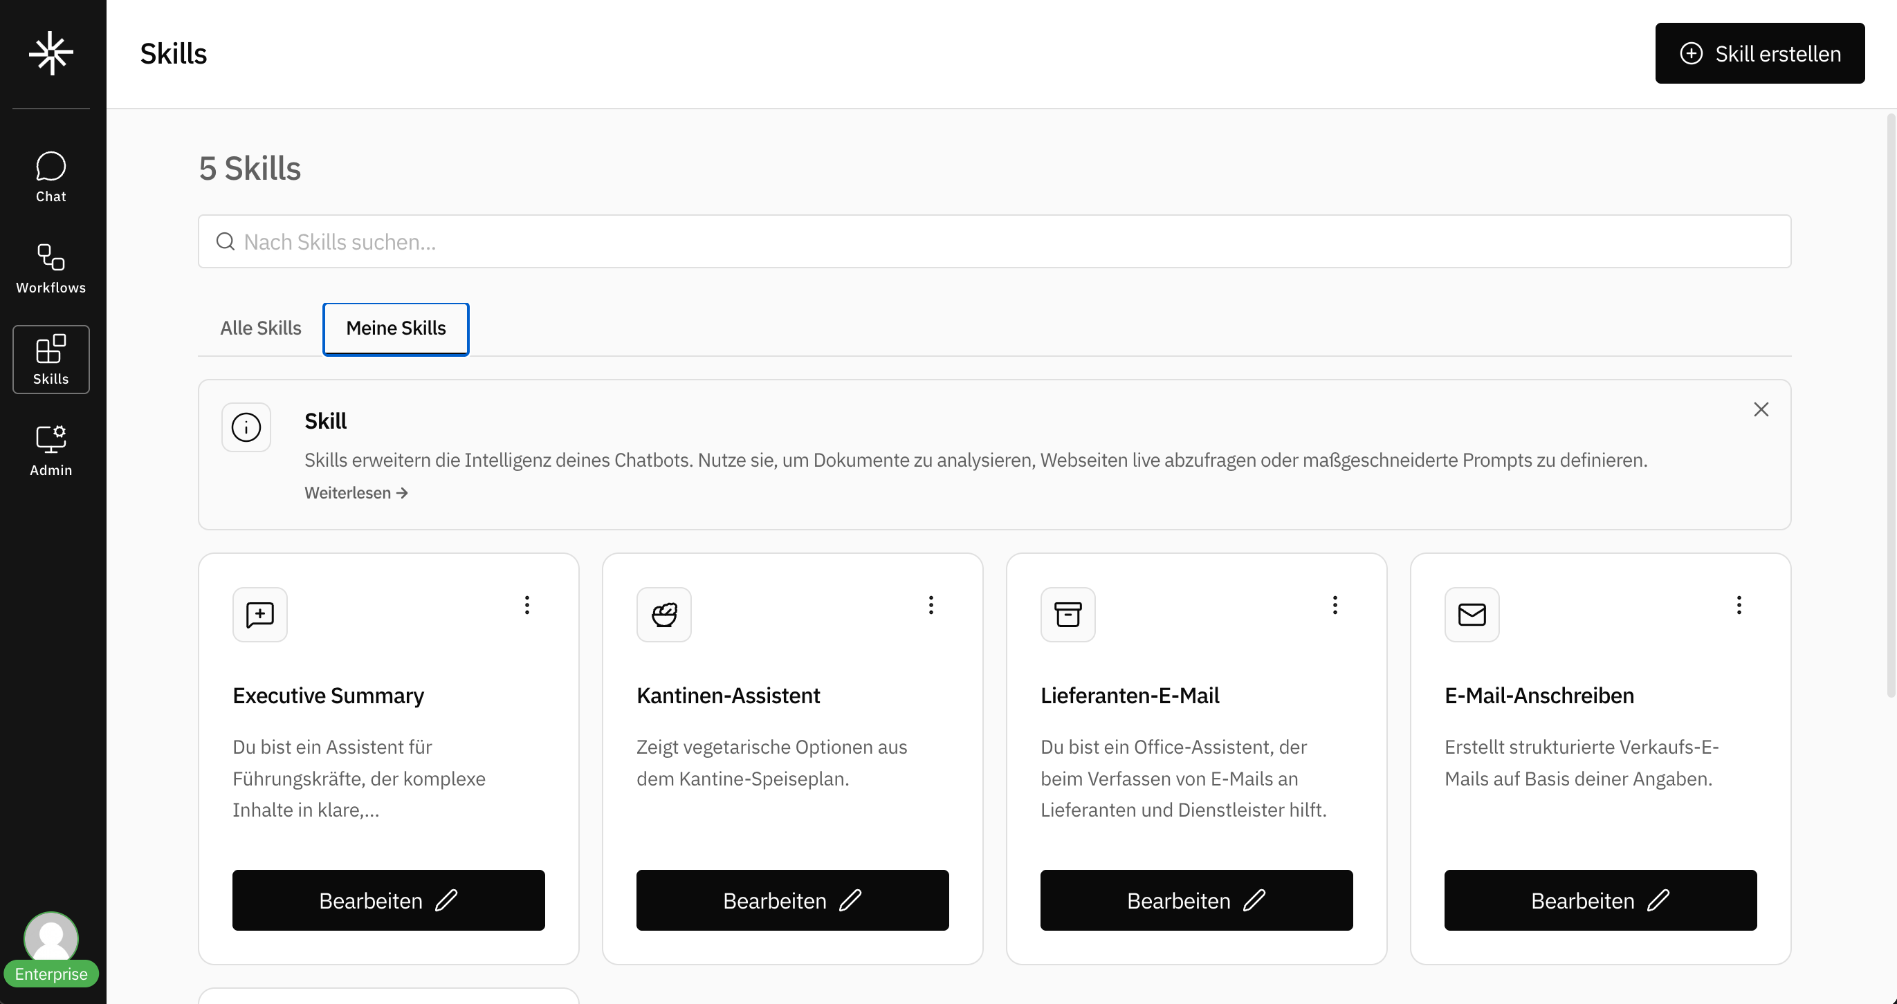Click the Lieferanten-E-Mail archive box icon
Image resolution: width=1897 pixels, height=1004 pixels.
pyautogui.click(x=1067, y=614)
